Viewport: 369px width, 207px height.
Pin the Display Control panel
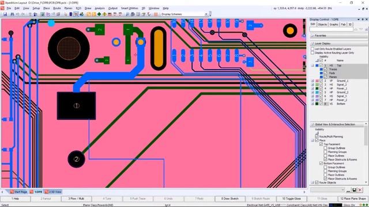pyautogui.click(x=363, y=20)
